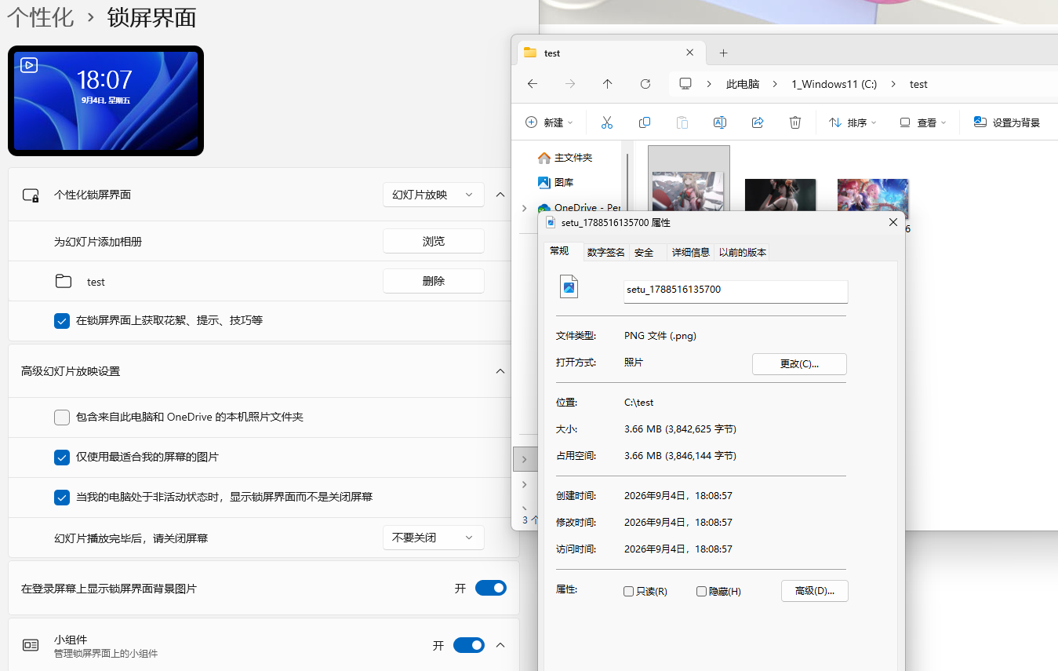1058x671 pixels.
Task: Enable 包含来自此电脑和 OneDrive 的本机照片文件夹
Action: click(62, 418)
